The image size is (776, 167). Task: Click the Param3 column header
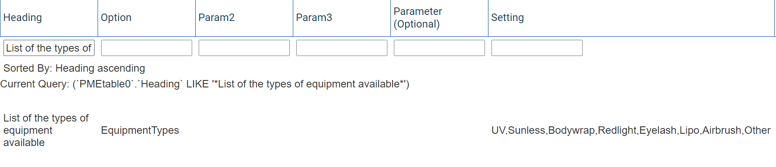pyautogui.click(x=314, y=17)
